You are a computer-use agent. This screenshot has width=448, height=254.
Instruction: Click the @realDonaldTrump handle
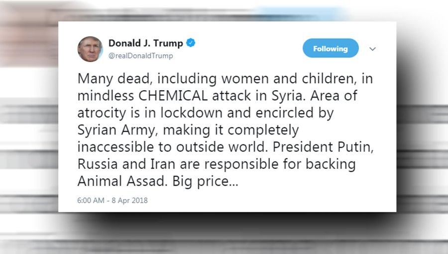[140, 56]
